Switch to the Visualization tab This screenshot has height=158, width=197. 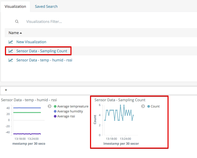tap(15, 7)
